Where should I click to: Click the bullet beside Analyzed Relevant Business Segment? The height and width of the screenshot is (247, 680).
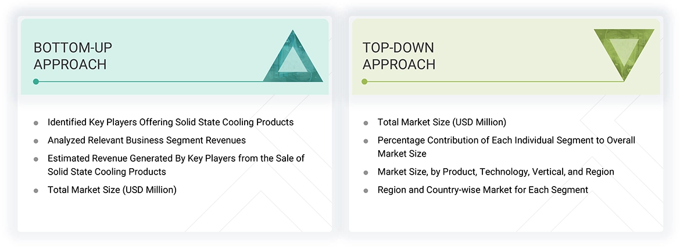tap(36, 141)
